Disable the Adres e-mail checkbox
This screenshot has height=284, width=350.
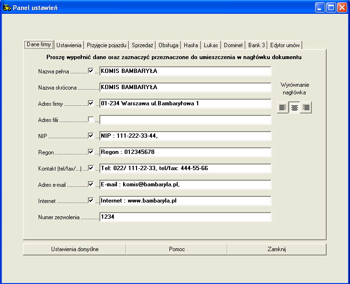click(x=91, y=184)
